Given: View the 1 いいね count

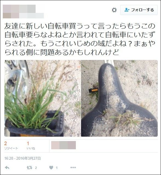Looking at the screenshot, I should click(x=31, y=146).
